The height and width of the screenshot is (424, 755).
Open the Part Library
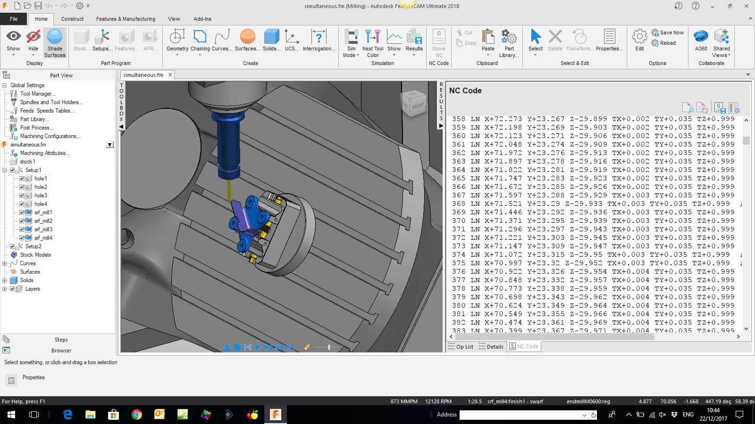(x=509, y=43)
